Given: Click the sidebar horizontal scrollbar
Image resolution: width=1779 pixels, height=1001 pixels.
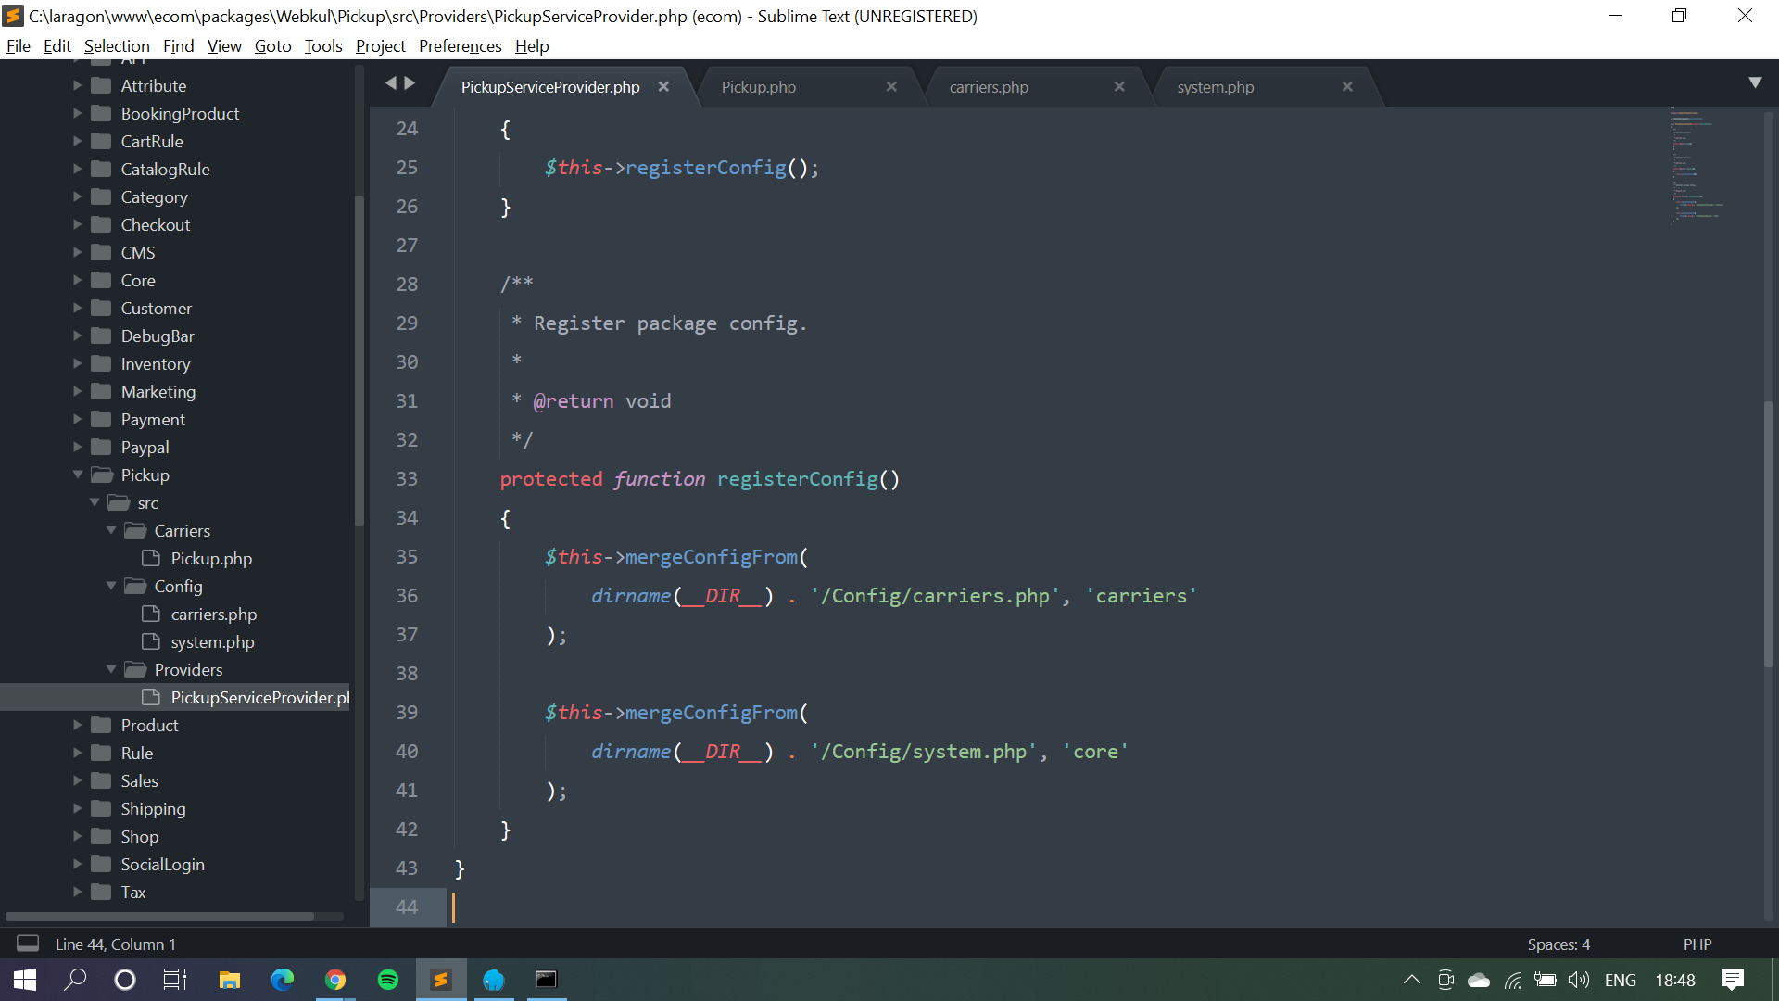Looking at the screenshot, I should tap(159, 917).
